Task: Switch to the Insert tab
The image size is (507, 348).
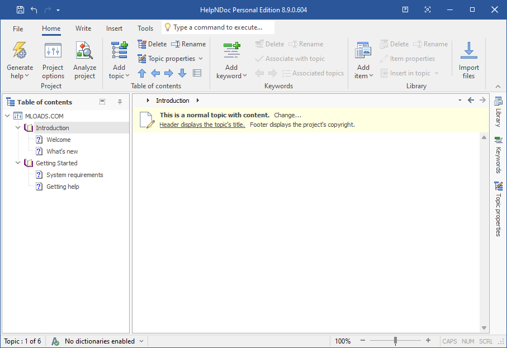Action: click(x=114, y=28)
